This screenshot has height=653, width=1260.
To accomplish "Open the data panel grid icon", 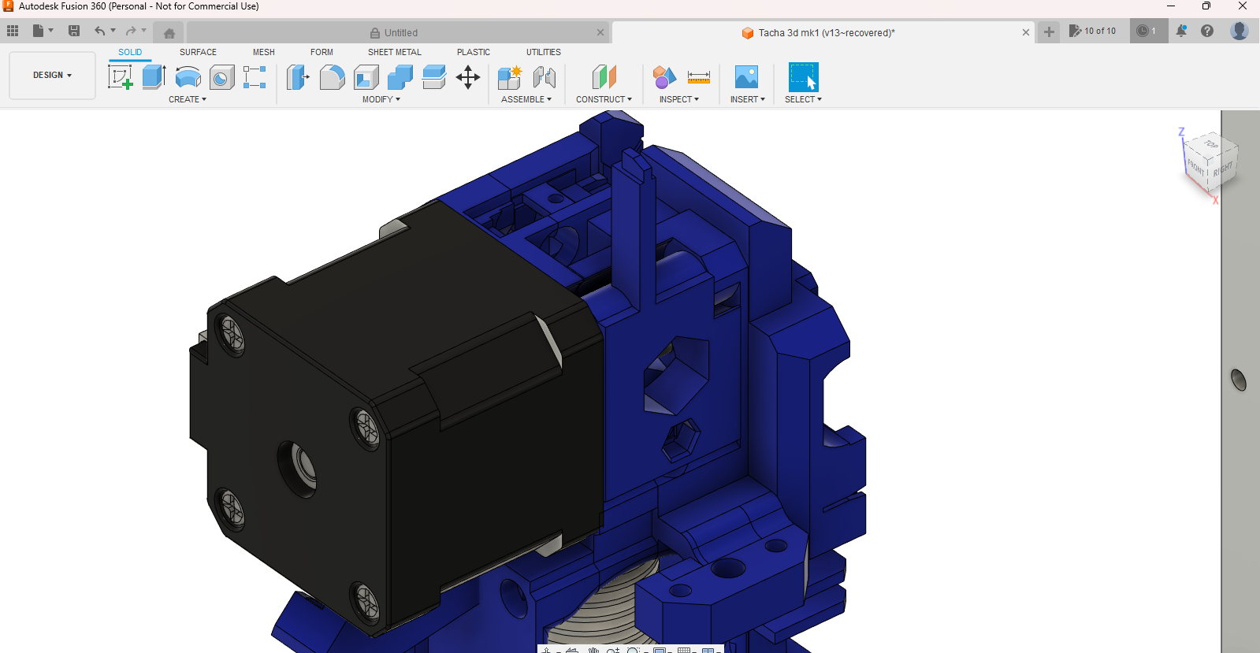I will (x=13, y=31).
